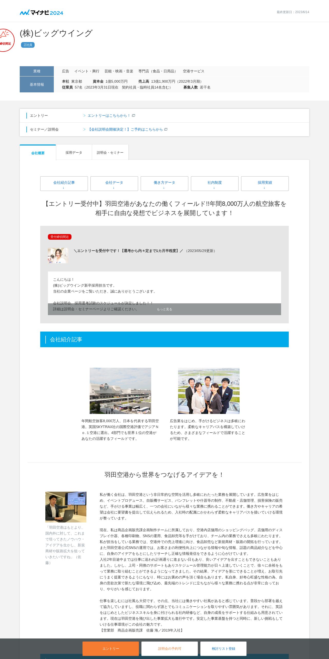Click the 基本情報 label cell
Viewport: 329px width, 659px height.
tap(37, 84)
